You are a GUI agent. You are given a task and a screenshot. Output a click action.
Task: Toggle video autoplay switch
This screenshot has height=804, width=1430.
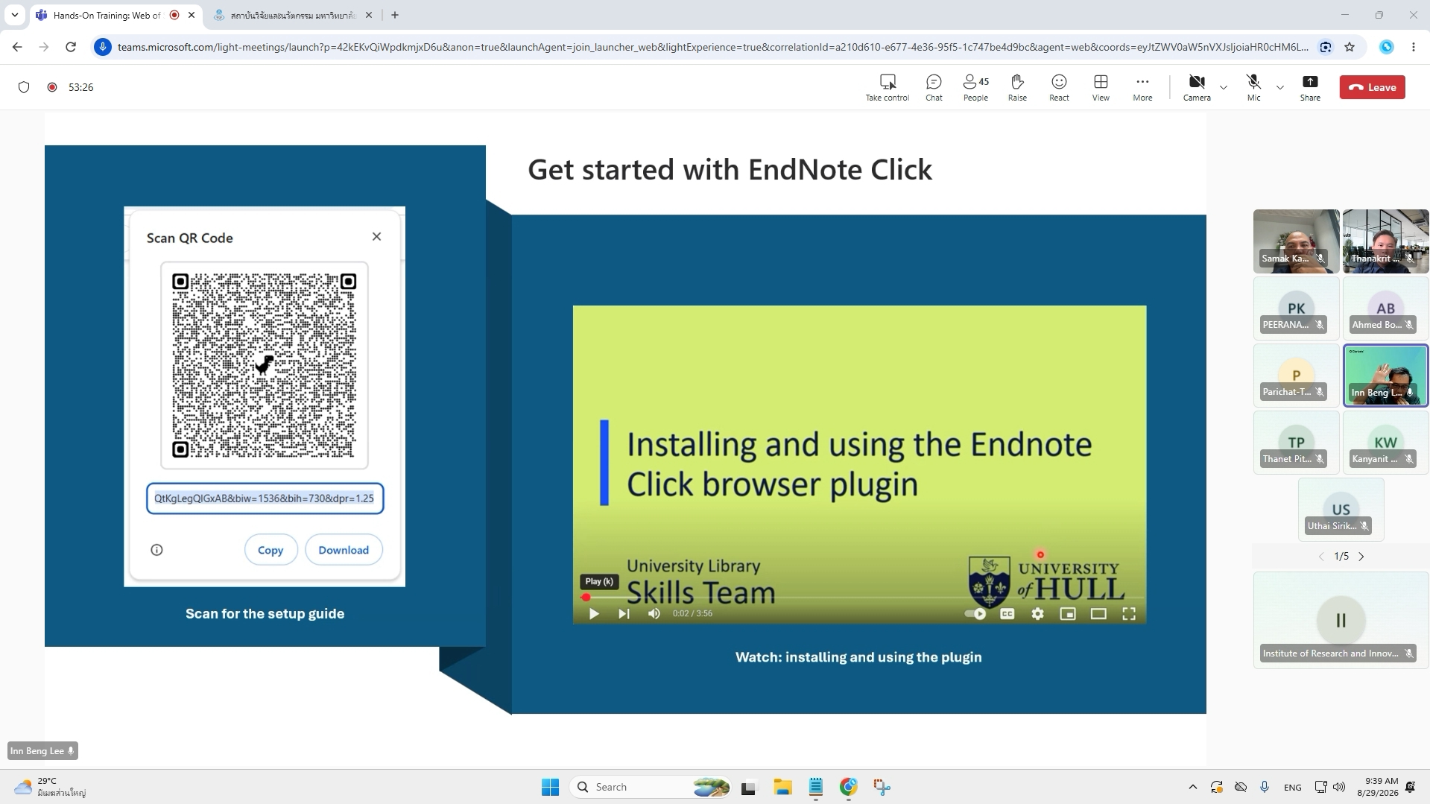[975, 614]
